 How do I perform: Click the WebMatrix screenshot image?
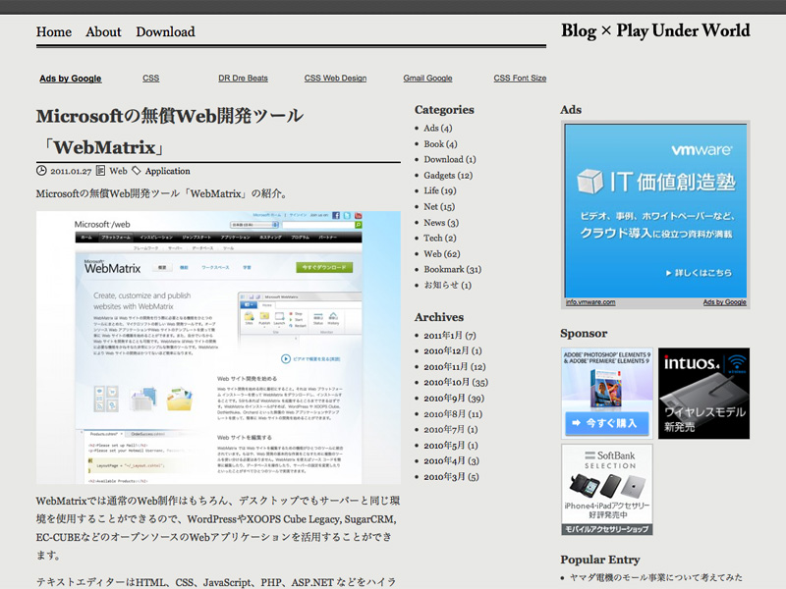click(218, 348)
